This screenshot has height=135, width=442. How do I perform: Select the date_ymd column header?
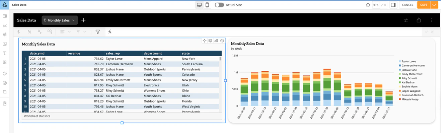point(47,53)
